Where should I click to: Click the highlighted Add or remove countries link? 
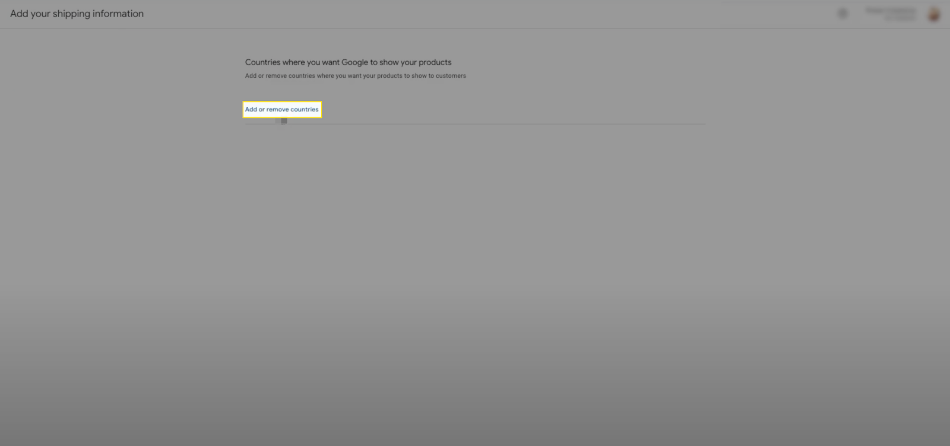(x=281, y=109)
